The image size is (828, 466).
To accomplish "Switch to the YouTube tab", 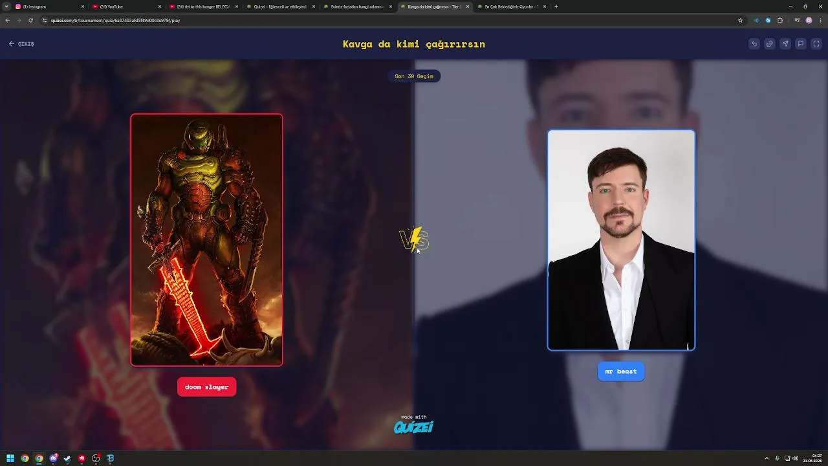I will coord(127,6).
